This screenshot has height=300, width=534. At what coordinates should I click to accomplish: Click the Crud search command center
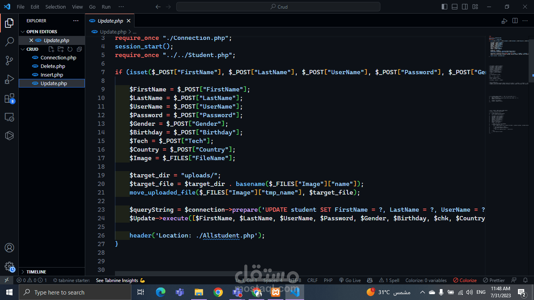278,7
